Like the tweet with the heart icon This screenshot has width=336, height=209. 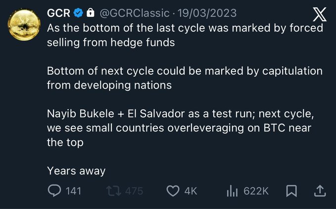coord(172,191)
